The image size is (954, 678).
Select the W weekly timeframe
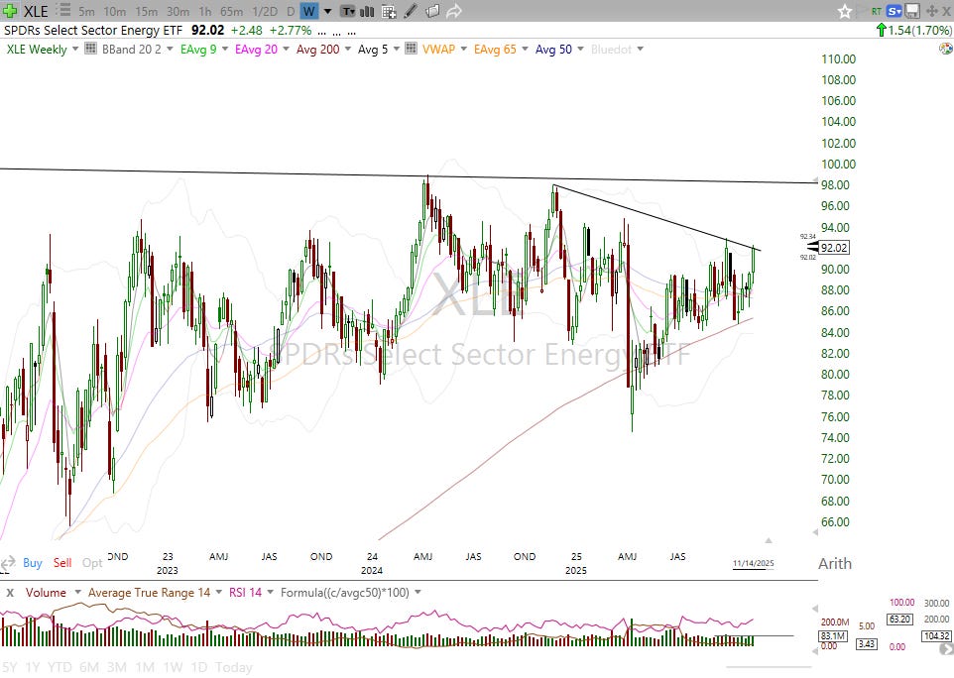click(x=309, y=11)
